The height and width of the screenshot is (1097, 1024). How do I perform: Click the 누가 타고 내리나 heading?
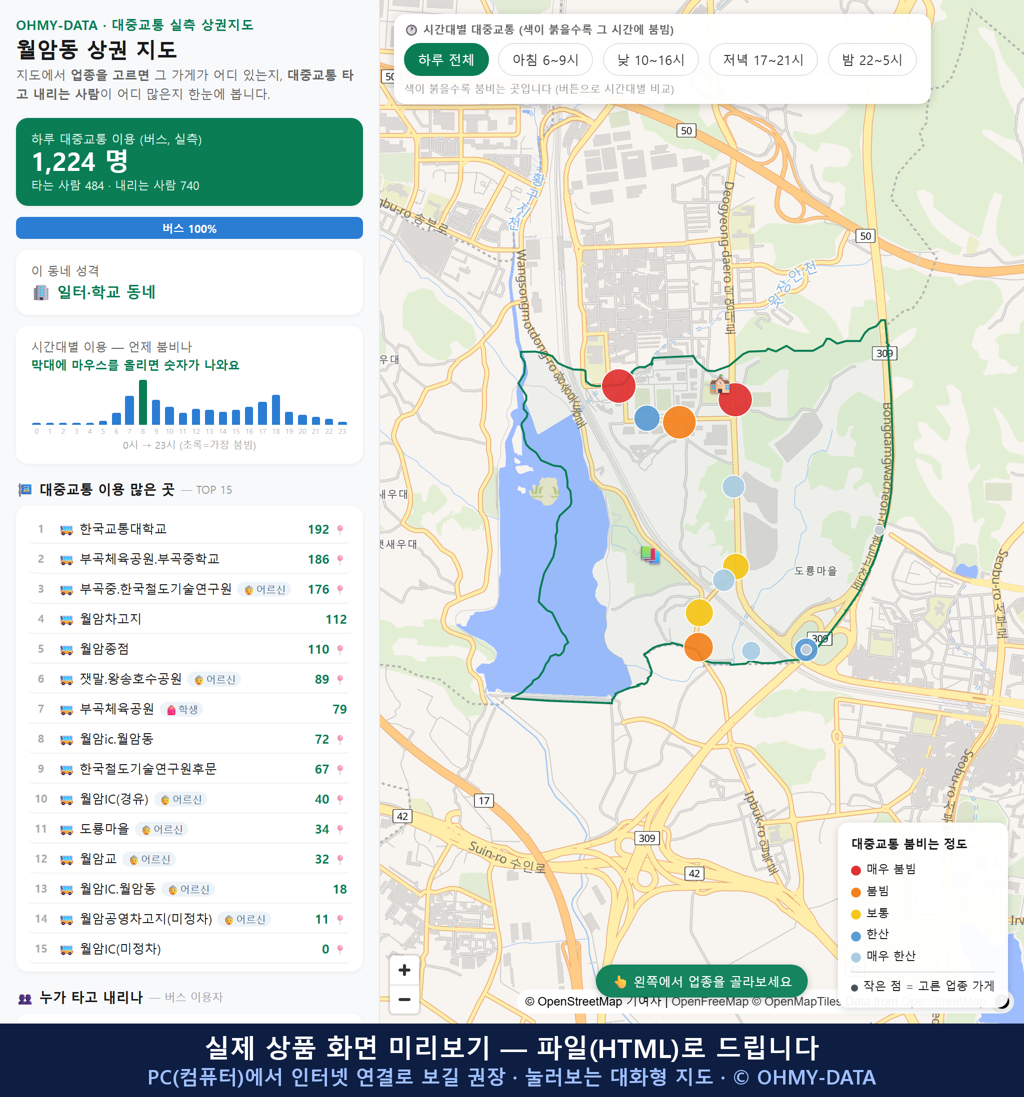91,997
